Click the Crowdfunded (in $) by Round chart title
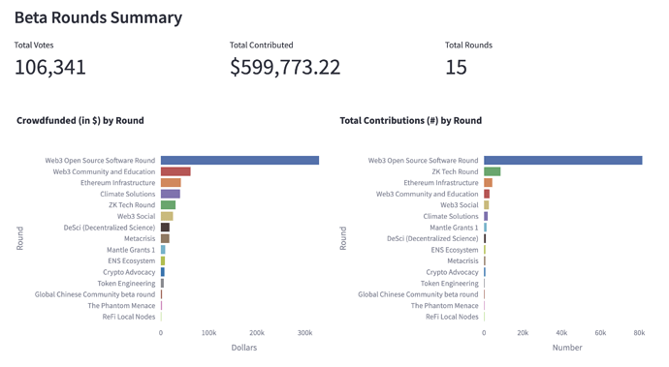This screenshot has width=669, height=367. [80, 121]
